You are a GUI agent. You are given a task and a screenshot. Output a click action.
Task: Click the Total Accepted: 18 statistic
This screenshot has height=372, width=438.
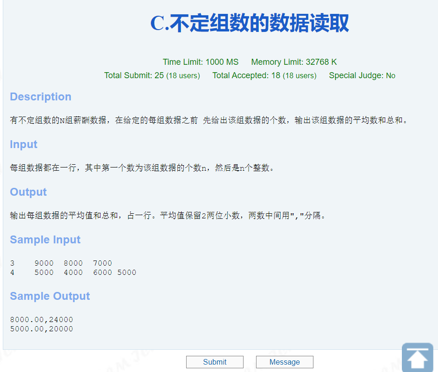[264, 75]
